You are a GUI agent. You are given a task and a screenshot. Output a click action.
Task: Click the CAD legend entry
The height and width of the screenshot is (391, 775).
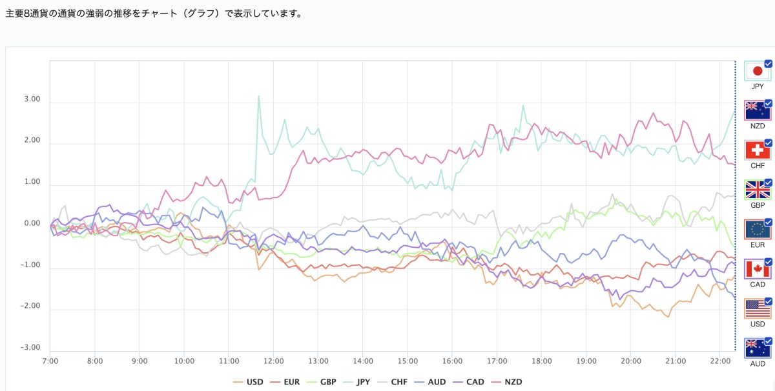click(x=475, y=381)
